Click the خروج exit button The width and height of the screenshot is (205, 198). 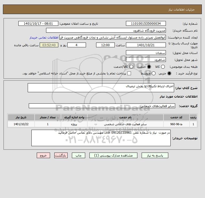coord(43,155)
